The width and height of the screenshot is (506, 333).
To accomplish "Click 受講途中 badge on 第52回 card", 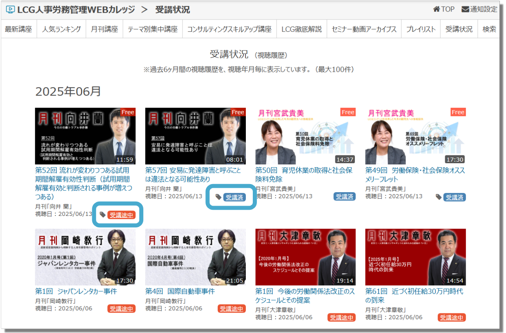I will click(121, 215).
